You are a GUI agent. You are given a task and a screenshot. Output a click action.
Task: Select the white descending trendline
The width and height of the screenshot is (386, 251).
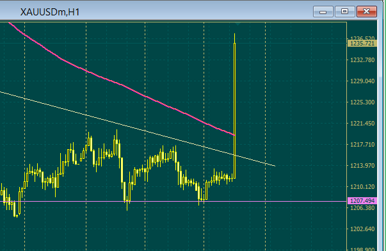[138, 129]
